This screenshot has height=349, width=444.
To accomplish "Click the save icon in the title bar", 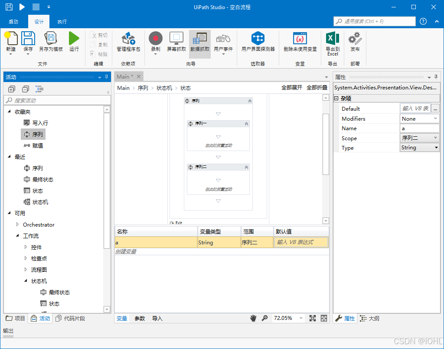I will click(x=9, y=7).
